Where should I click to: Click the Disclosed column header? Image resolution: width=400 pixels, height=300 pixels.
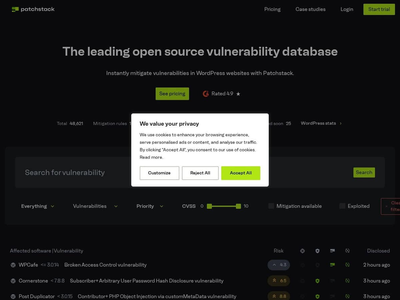pyautogui.click(x=378, y=251)
